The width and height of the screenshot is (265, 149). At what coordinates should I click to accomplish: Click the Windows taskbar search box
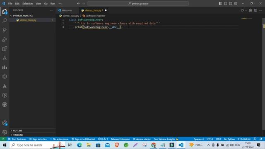coord(37,145)
